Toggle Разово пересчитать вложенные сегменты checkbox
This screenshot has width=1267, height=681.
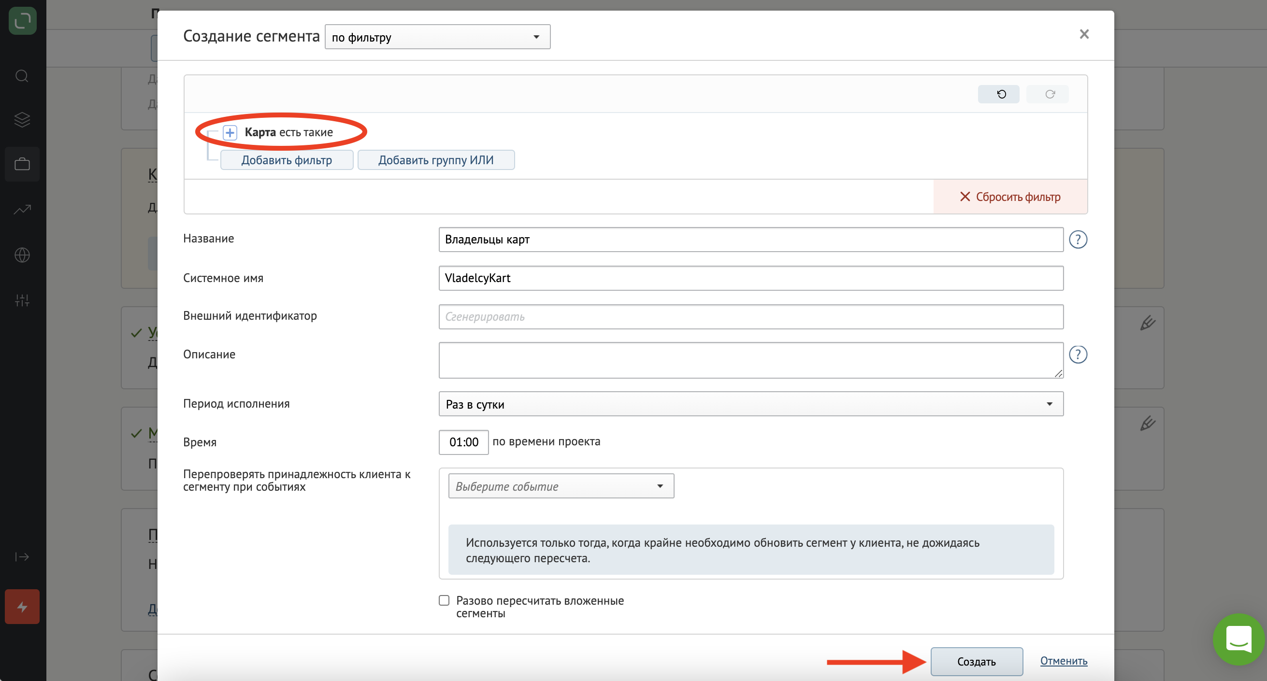444,600
